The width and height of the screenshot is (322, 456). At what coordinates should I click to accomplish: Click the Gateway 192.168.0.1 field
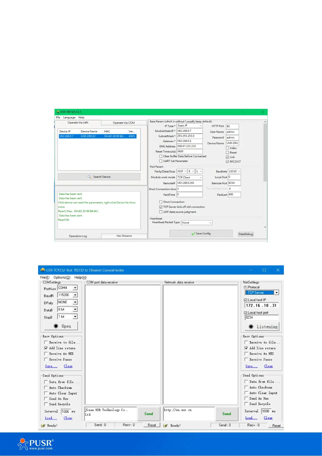190,141
